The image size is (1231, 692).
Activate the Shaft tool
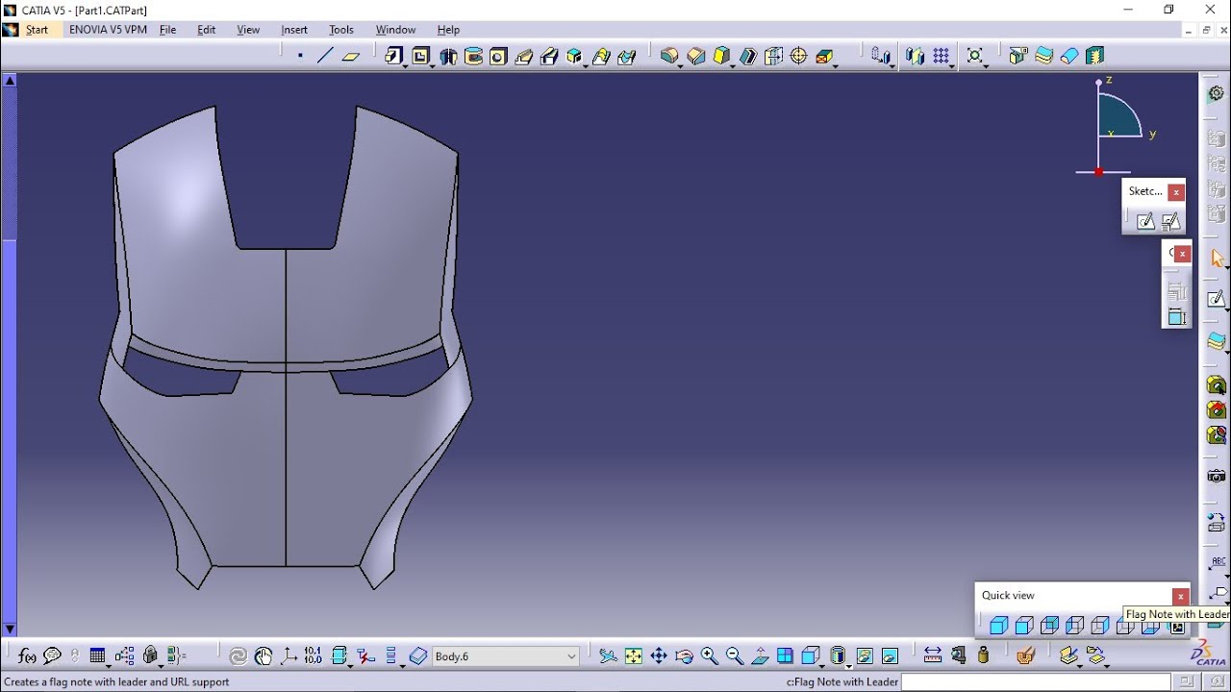pyautogui.click(x=448, y=57)
